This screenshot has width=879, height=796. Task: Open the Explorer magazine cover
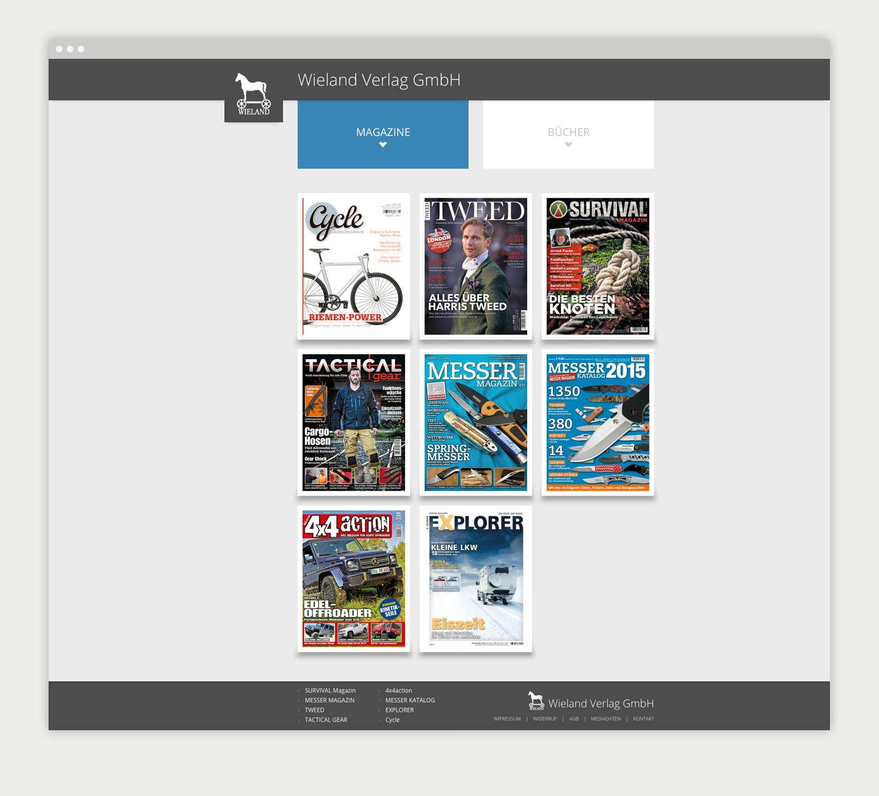pyautogui.click(x=476, y=579)
